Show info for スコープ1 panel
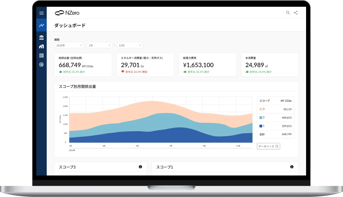The image size is (343, 197). click(x=292, y=167)
